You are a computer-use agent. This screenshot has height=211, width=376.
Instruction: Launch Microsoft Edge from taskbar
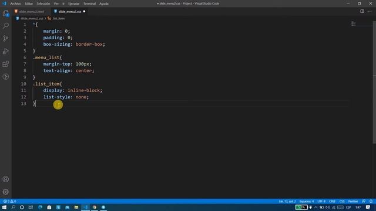point(41,207)
